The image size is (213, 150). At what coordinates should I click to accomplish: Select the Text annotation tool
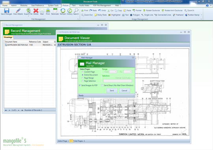tap(125, 15)
